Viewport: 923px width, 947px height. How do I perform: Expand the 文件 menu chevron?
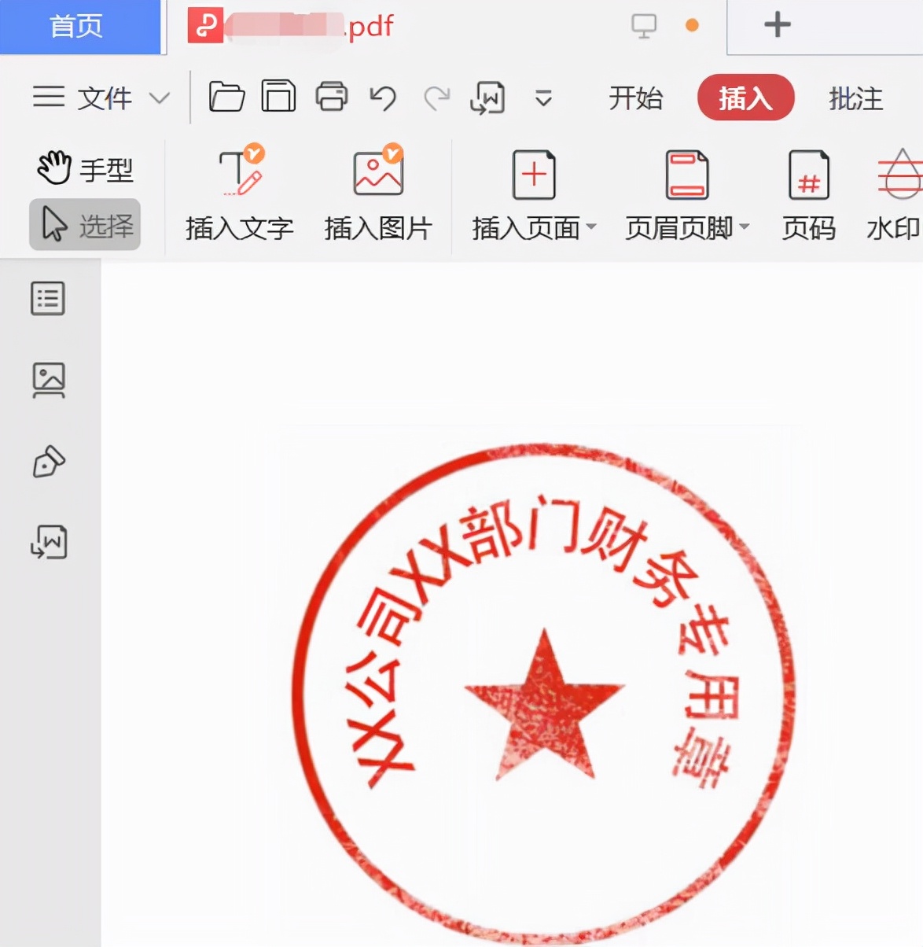(x=160, y=98)
